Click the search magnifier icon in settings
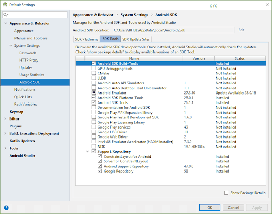The image size is (272, 214). coord(5,15)
